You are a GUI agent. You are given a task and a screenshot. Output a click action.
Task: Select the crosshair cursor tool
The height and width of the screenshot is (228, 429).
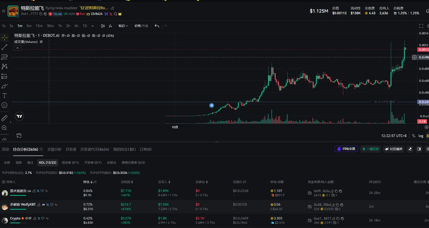(4, 38)
